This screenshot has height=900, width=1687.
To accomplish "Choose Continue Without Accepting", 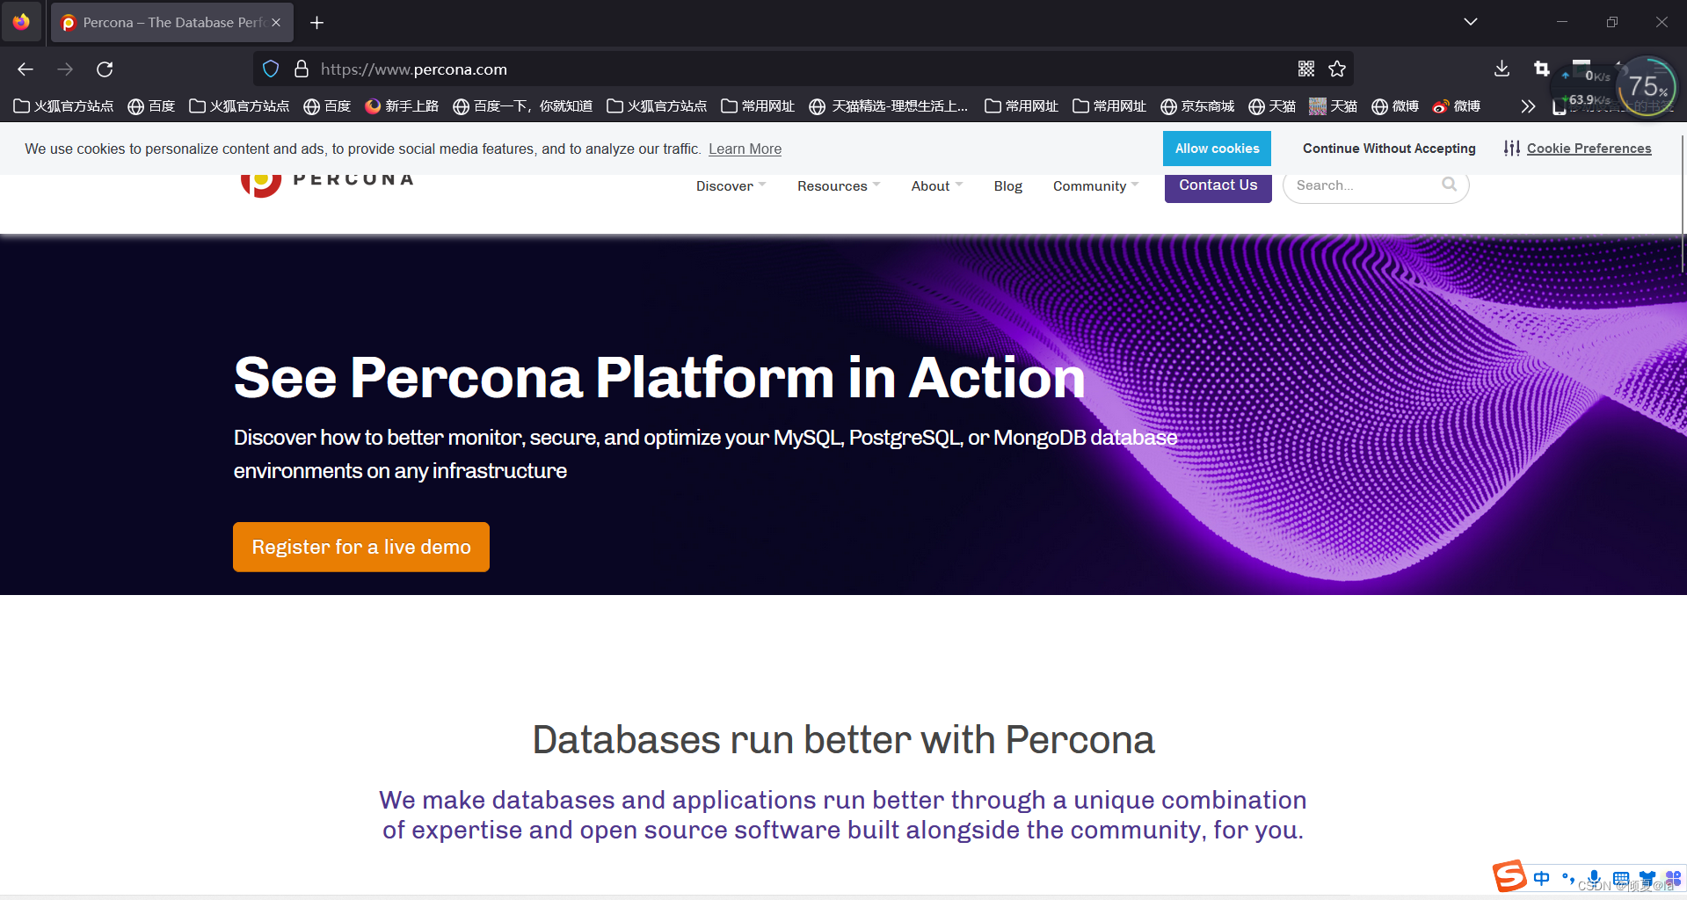I will [x=1389, y=149].
